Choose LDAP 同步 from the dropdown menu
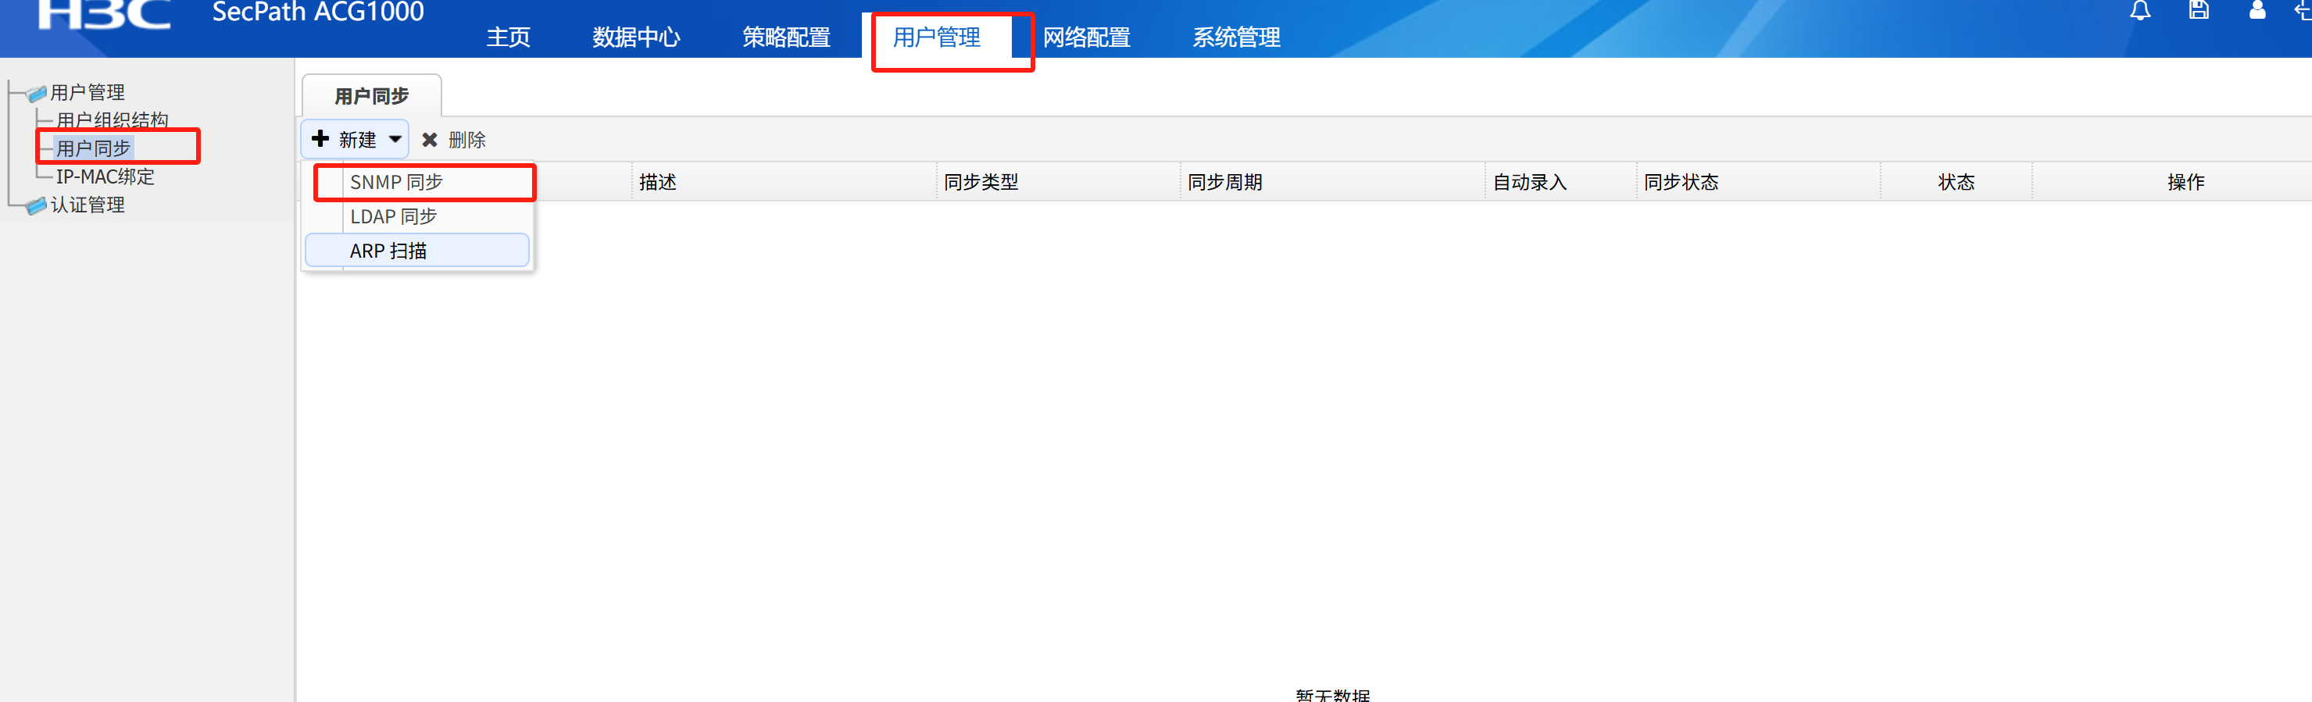2312x702 pixels. (x=393, y=217)
